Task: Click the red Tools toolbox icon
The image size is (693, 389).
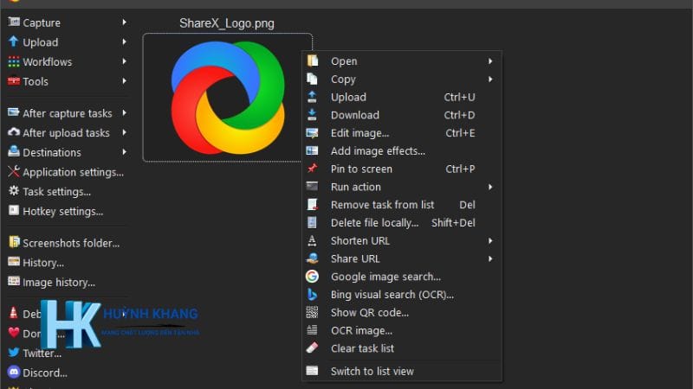Action: pos(14,80)
